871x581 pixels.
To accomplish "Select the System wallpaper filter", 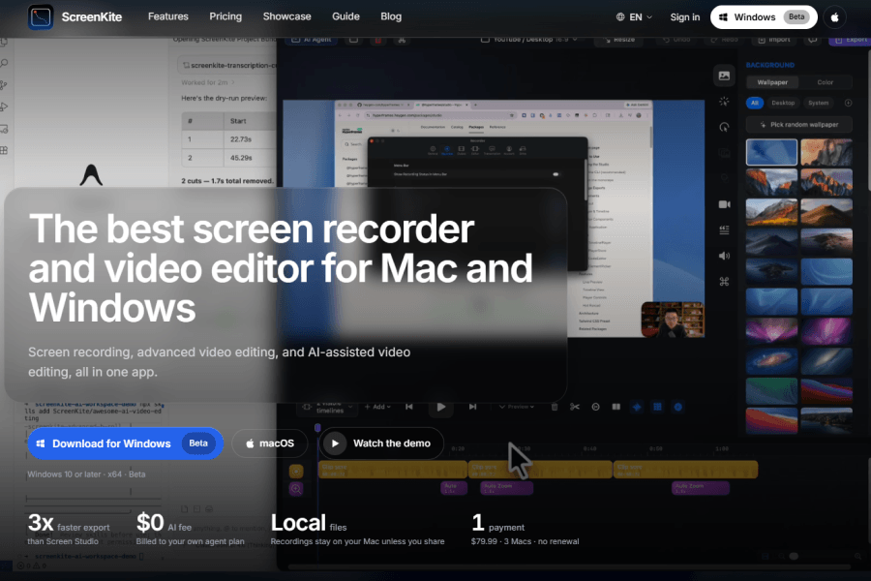I will [818, 103].
